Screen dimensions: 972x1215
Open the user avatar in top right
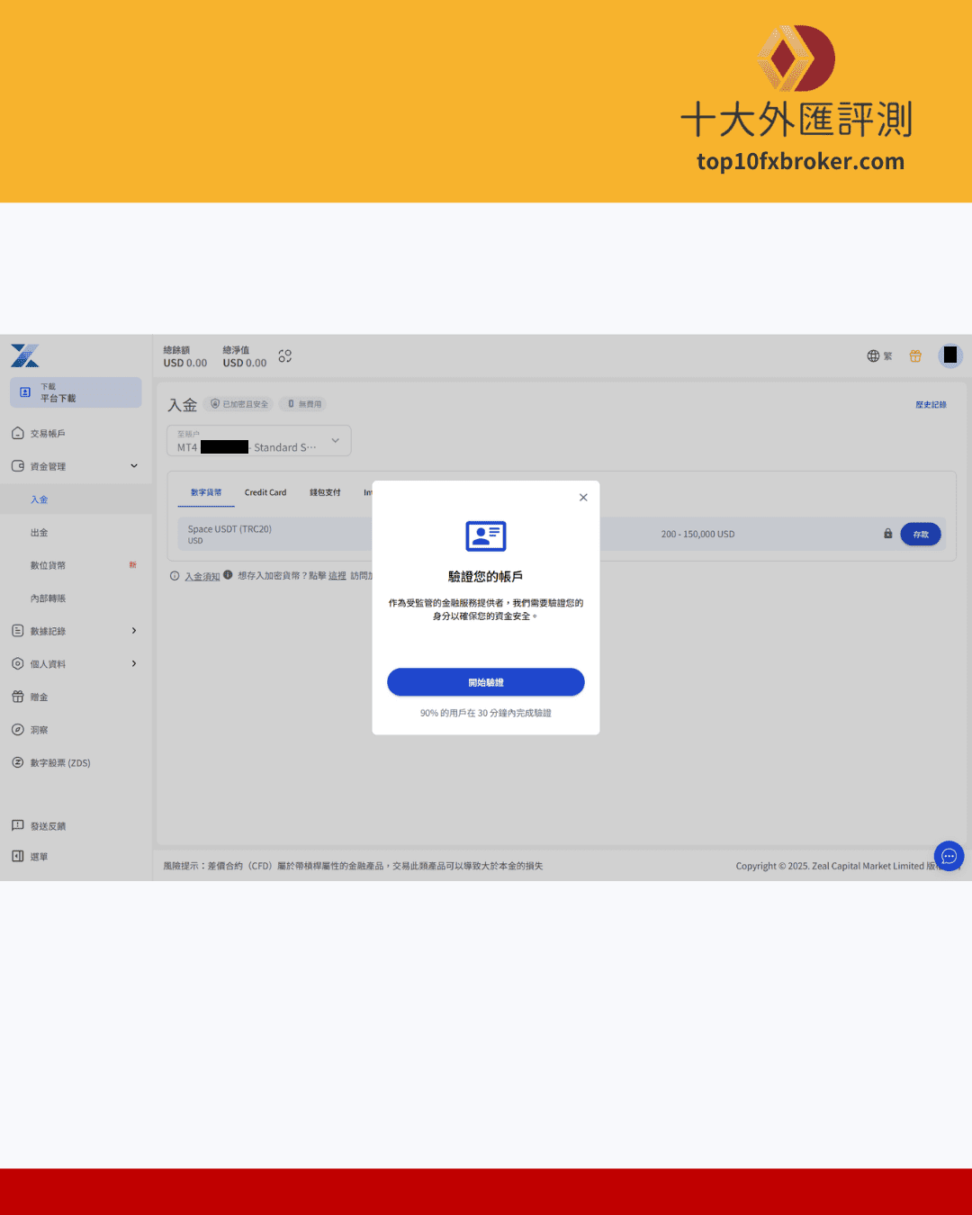[950, 355]
